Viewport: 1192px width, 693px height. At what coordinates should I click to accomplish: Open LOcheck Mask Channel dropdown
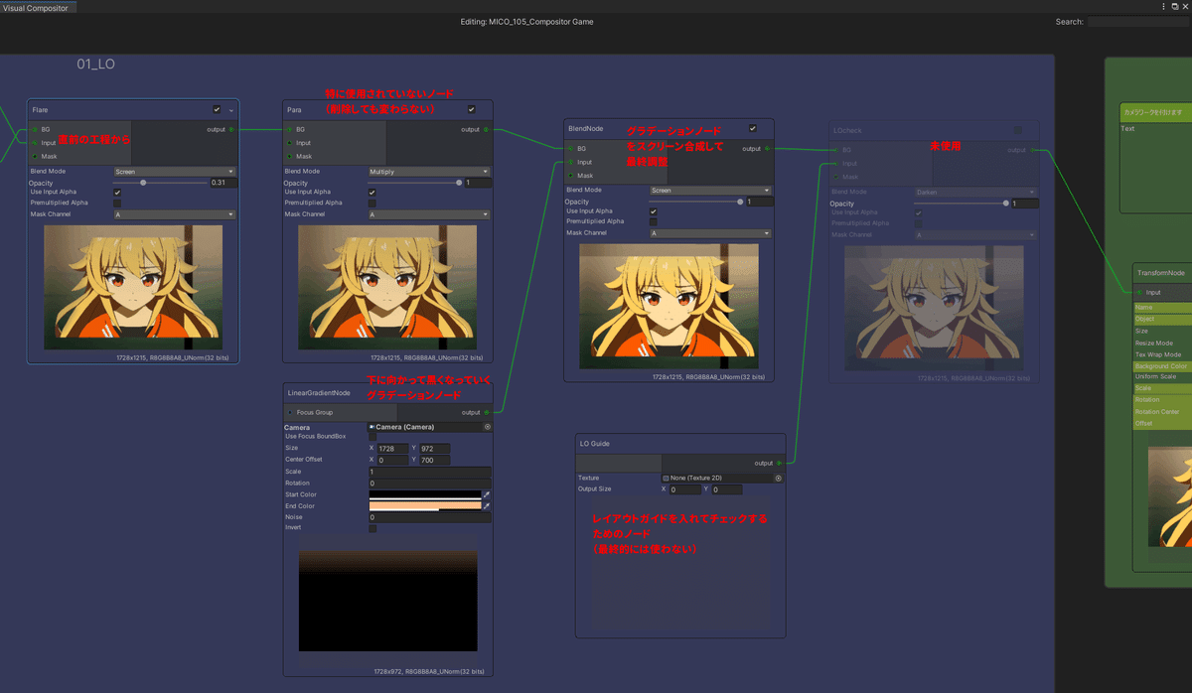click(x=975, y=235)
